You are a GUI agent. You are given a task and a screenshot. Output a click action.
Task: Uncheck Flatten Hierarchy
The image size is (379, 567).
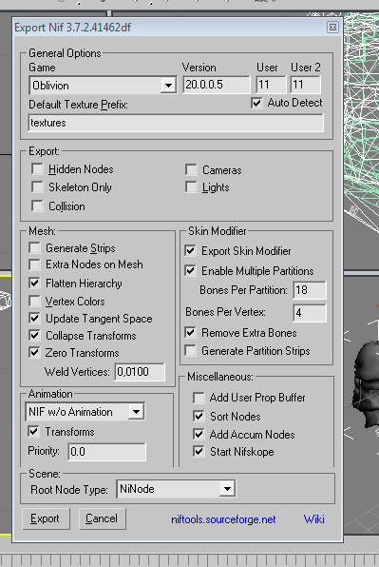[34, 283]
